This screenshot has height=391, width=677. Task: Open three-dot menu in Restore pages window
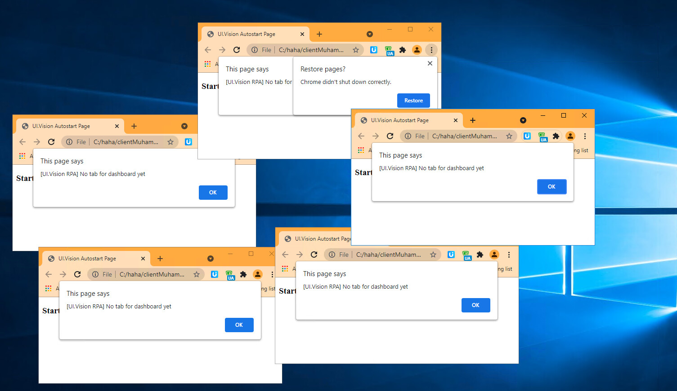point(431,50)
